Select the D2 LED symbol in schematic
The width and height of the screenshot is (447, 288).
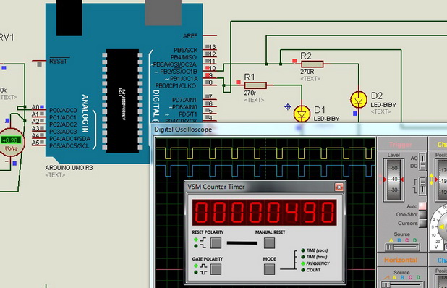coord(358,100)
